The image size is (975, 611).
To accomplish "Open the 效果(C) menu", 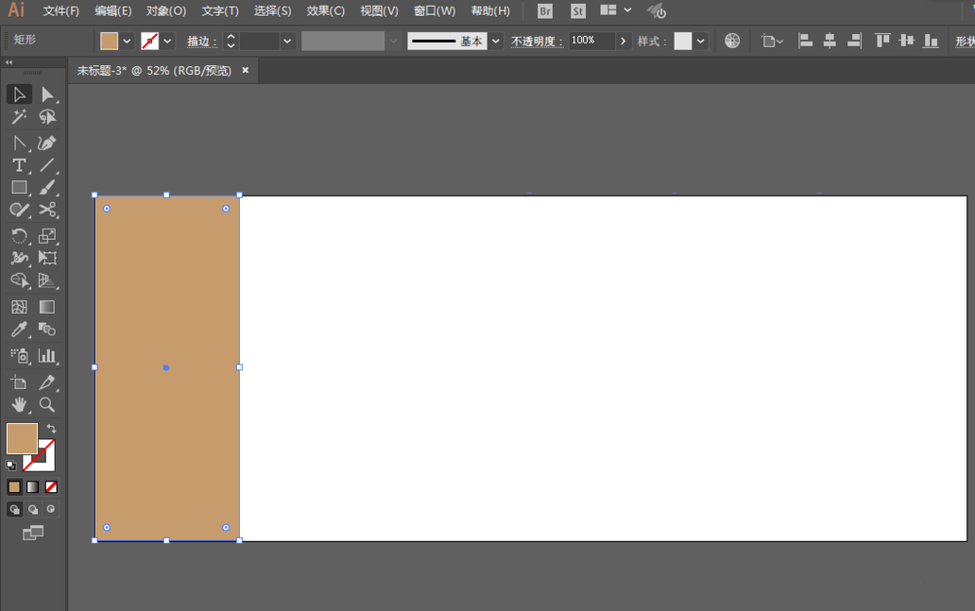I will pos(326,11).
